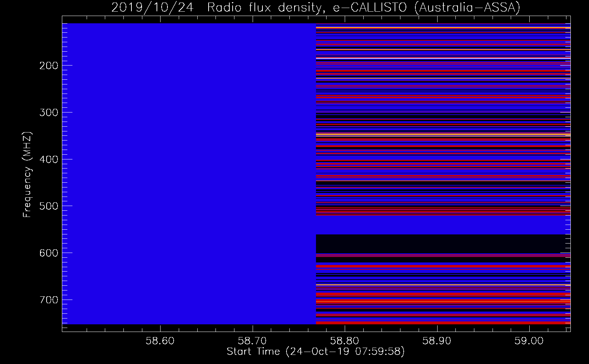Screen dimensions: 589x364
Task: Click the 58.60 time tick label
Action: click(160, 341)
